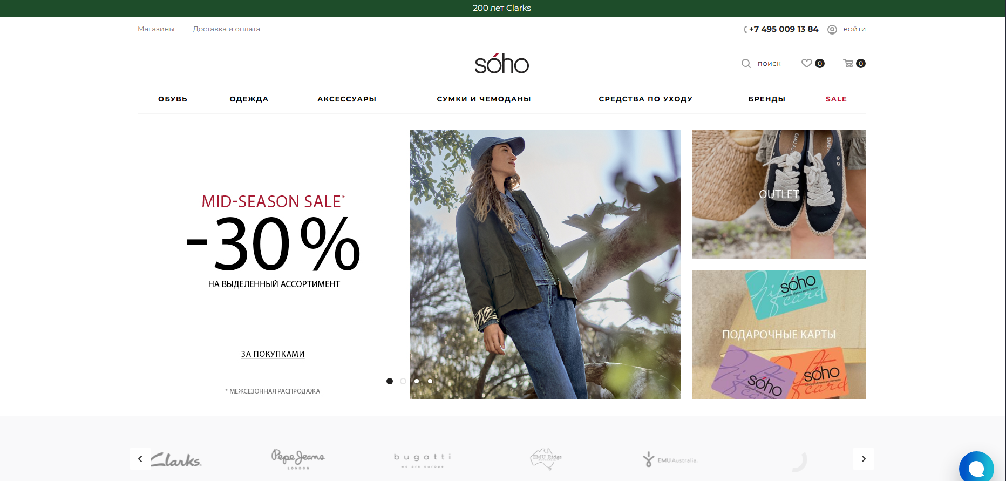Select the second carousel slide dot
The image size is (1006, 481).
click(403, 381)
